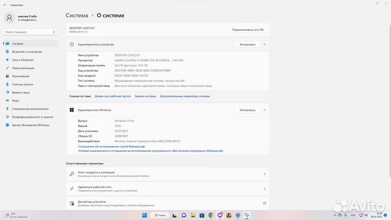The height and width of the screenshot is (220, 391).
Task: Open the Settings gear icon in taskbar
Action: 238,215
